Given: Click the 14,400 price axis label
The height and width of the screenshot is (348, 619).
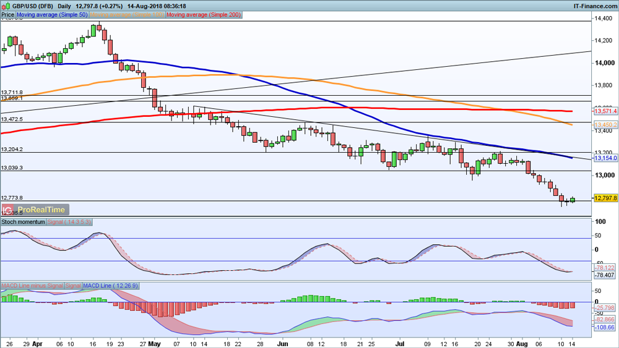Looking at the screenshot, I should [604, 18].
